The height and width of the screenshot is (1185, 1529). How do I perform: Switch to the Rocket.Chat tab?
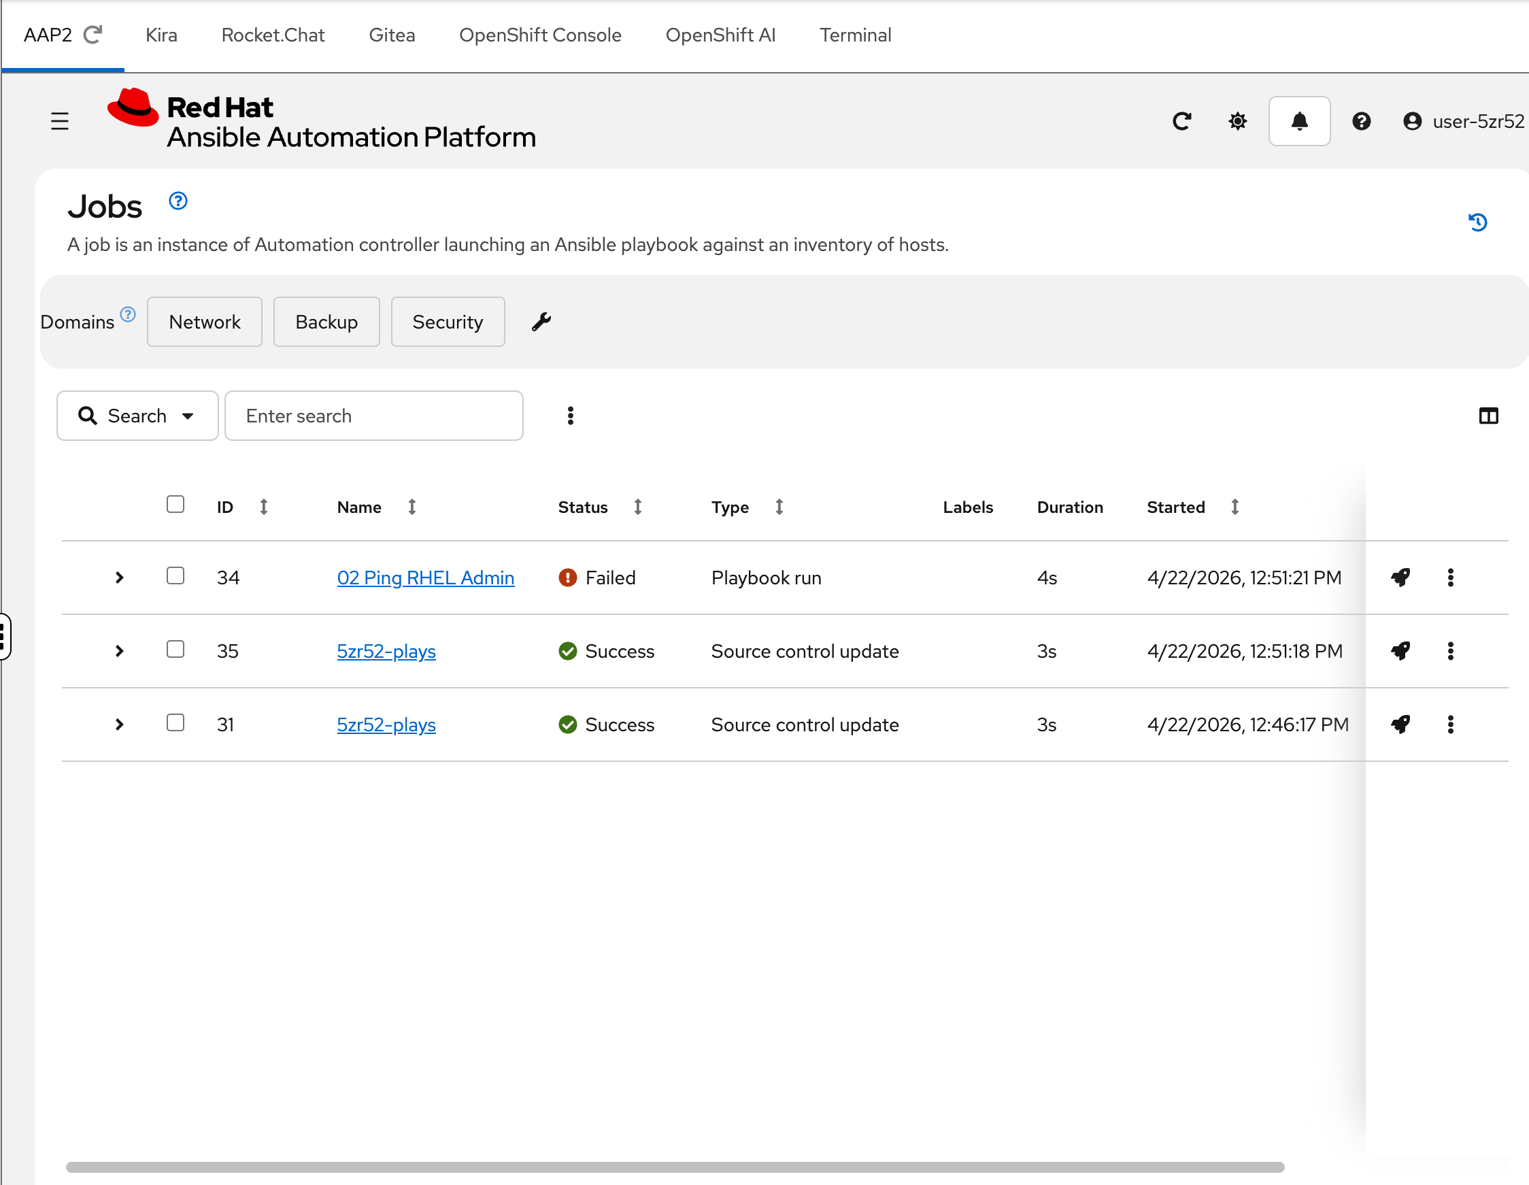pyautogui.click(x=273, y=35)
